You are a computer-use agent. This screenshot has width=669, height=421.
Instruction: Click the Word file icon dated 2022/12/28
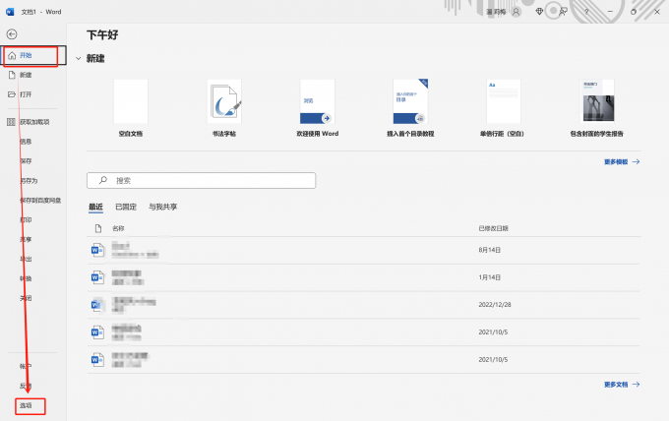97,305
